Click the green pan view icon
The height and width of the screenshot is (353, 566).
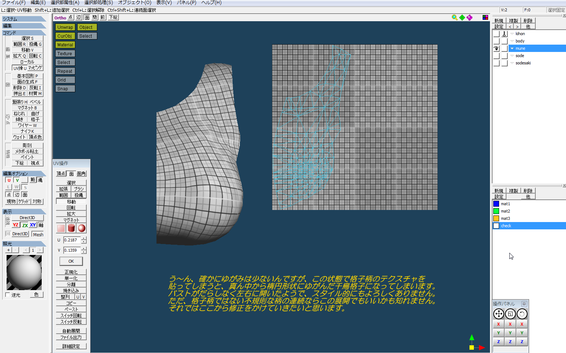tap(462, 18)
